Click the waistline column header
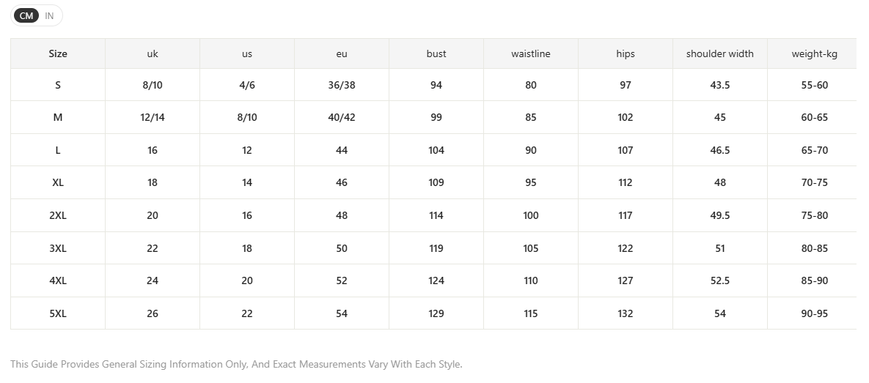The width and height of the screenshot is (869, 383). (x=531, y=53)
